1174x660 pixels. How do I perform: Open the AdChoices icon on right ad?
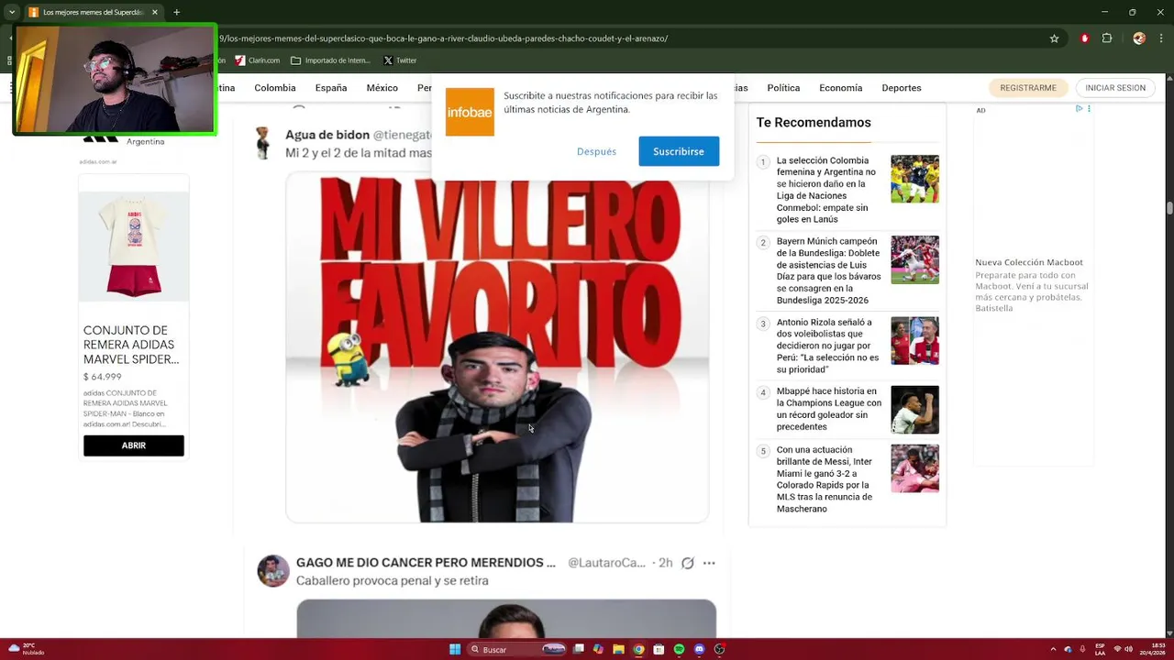[x=1080, y=109]
